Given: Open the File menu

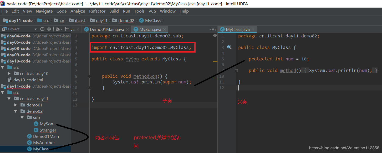Looking at the screenshot, I should click(x=4, y=11).
